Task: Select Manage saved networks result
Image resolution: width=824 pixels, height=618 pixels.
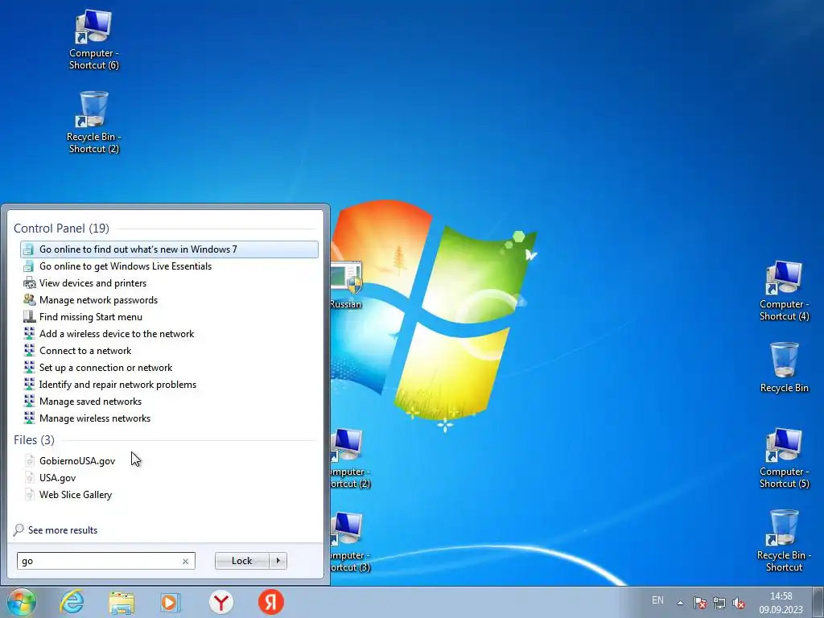Action: [x=169, y=402]
